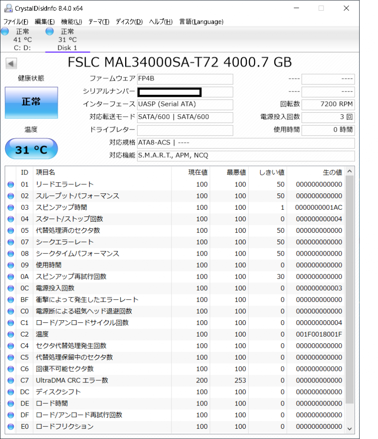Click the 電源投入回数 field showing 3 回

328,117
